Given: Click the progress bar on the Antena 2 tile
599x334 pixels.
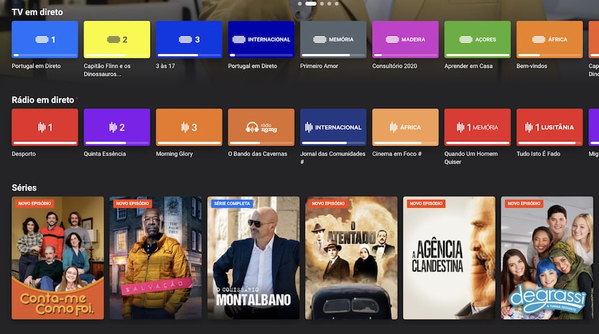Looking at the screenshot, I should (x=117, y=143).
